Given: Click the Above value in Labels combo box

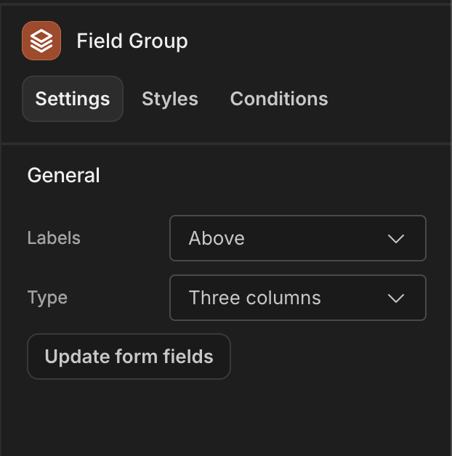Looking at the screenshot, I should pos(217,238).
